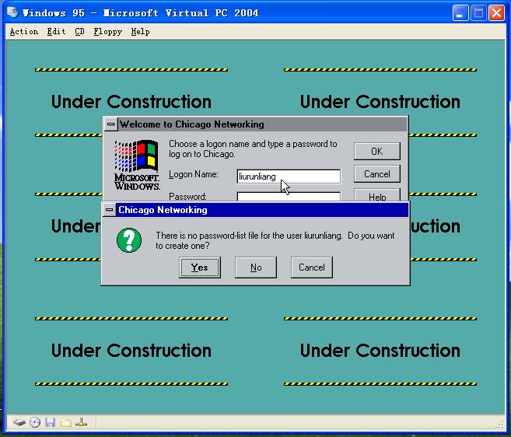Click the Chicago Networking title bar
The width and height of the screenshot is (511, 437).
click(262, 210)
